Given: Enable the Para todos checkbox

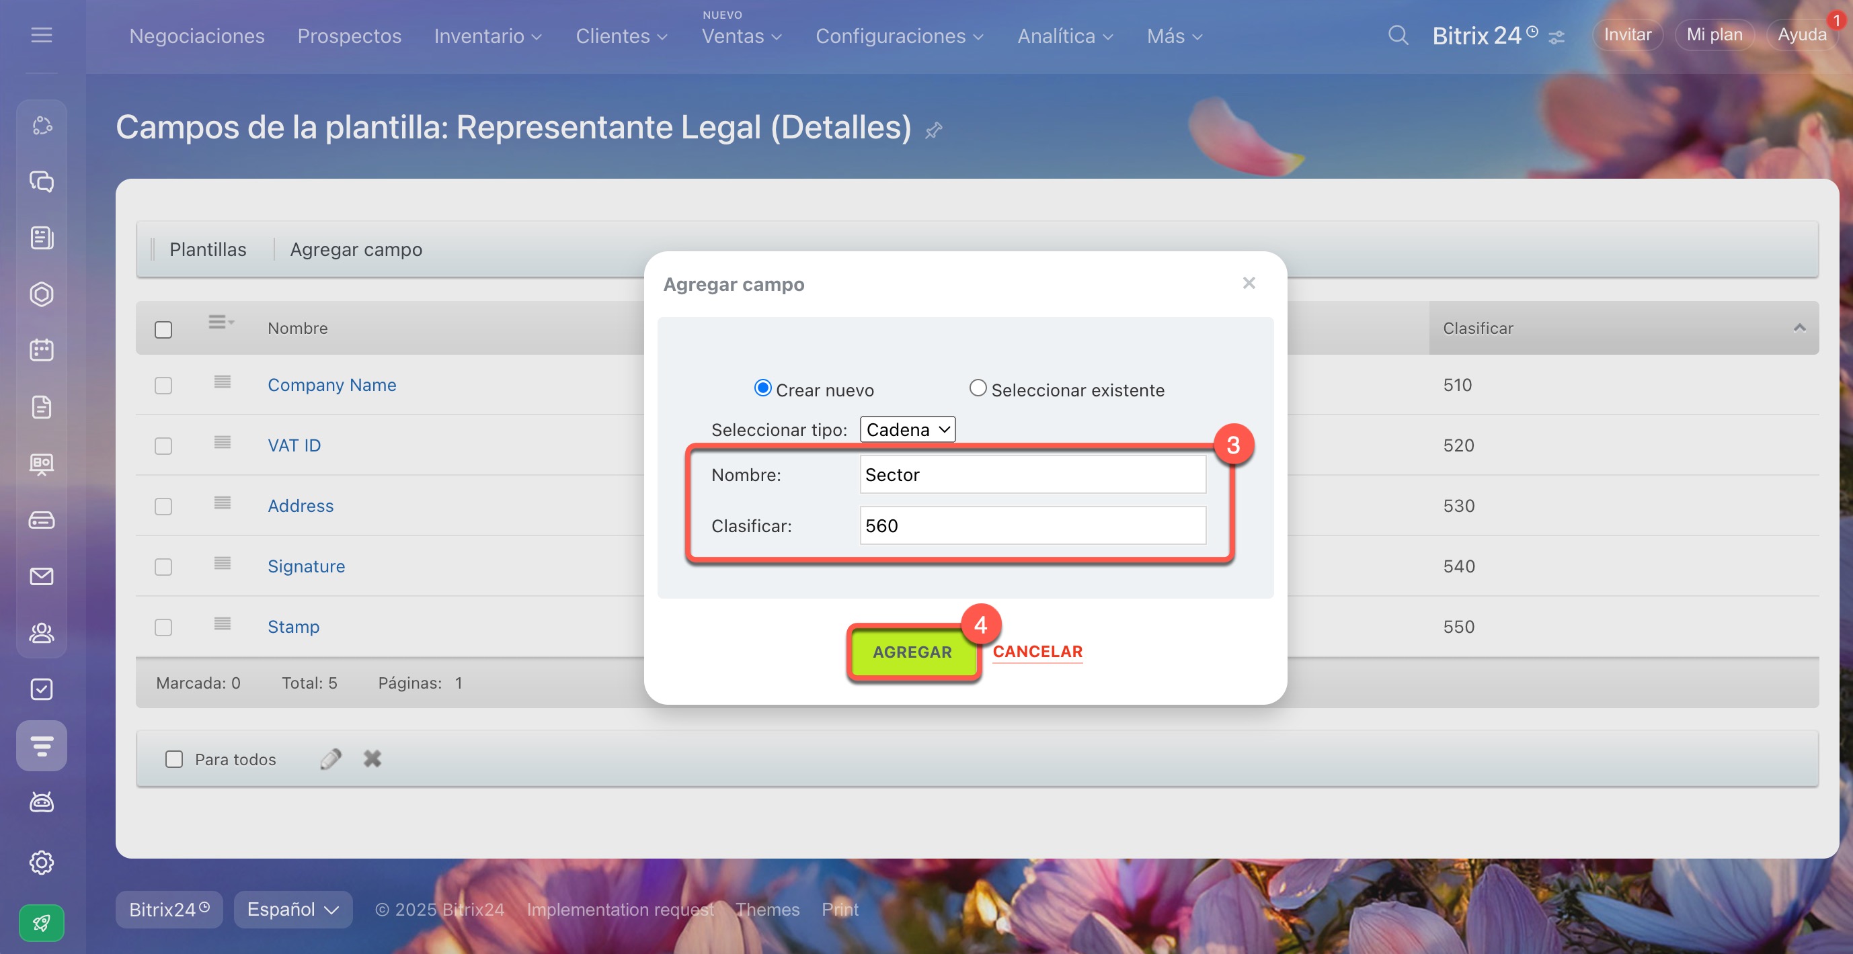Looking at the screenshot, I should pos(174,759).
